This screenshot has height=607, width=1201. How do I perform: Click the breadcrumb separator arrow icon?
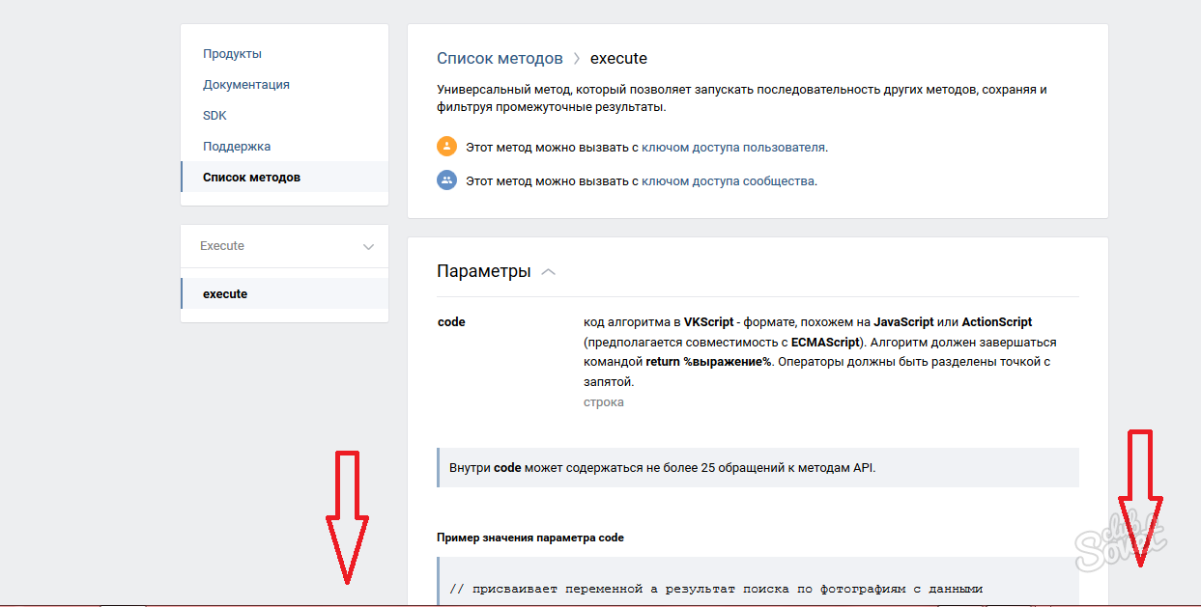[x=577, y=59]
